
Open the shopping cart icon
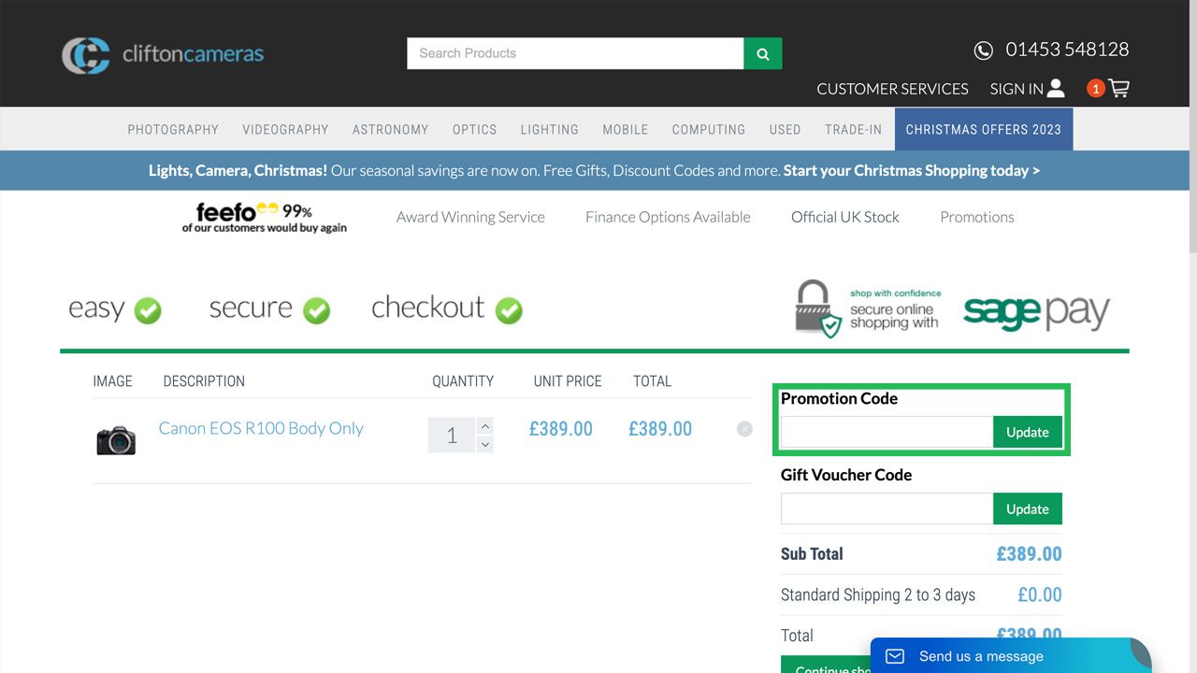click(1118, 88)
